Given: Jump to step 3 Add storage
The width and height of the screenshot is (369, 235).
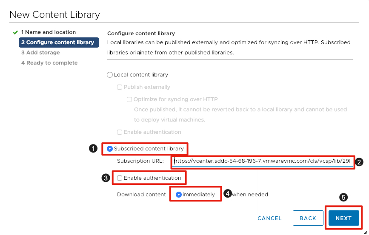Looking at the screenshot, I should [40, 53].
